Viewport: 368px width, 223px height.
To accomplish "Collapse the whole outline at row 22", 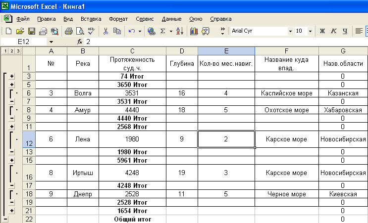I will coord(5,219).
